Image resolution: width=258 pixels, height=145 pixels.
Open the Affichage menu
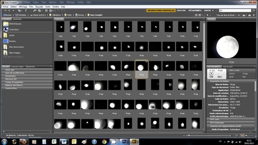point(23,7)
